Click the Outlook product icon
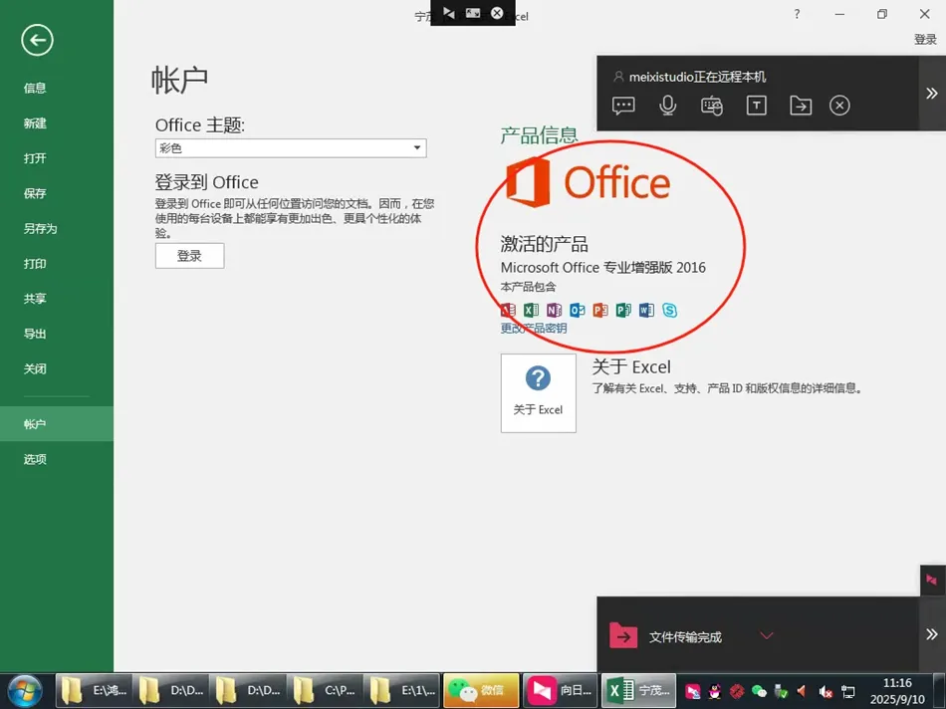This screenshot has height=709, width=946. (578, 310)
